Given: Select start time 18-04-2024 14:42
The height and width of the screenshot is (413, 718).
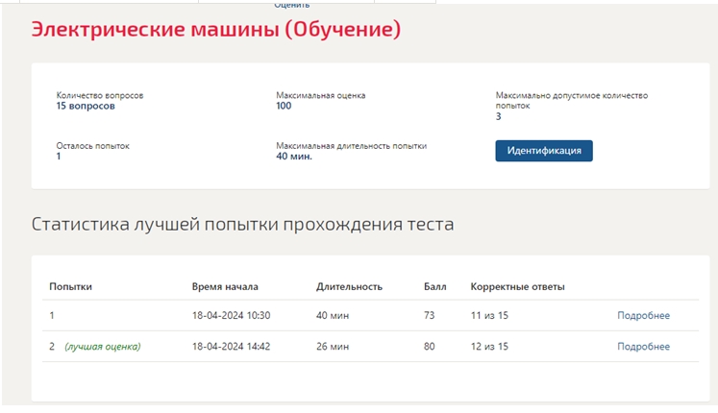Looking at the screenshot, I should (x=232, y=347).
